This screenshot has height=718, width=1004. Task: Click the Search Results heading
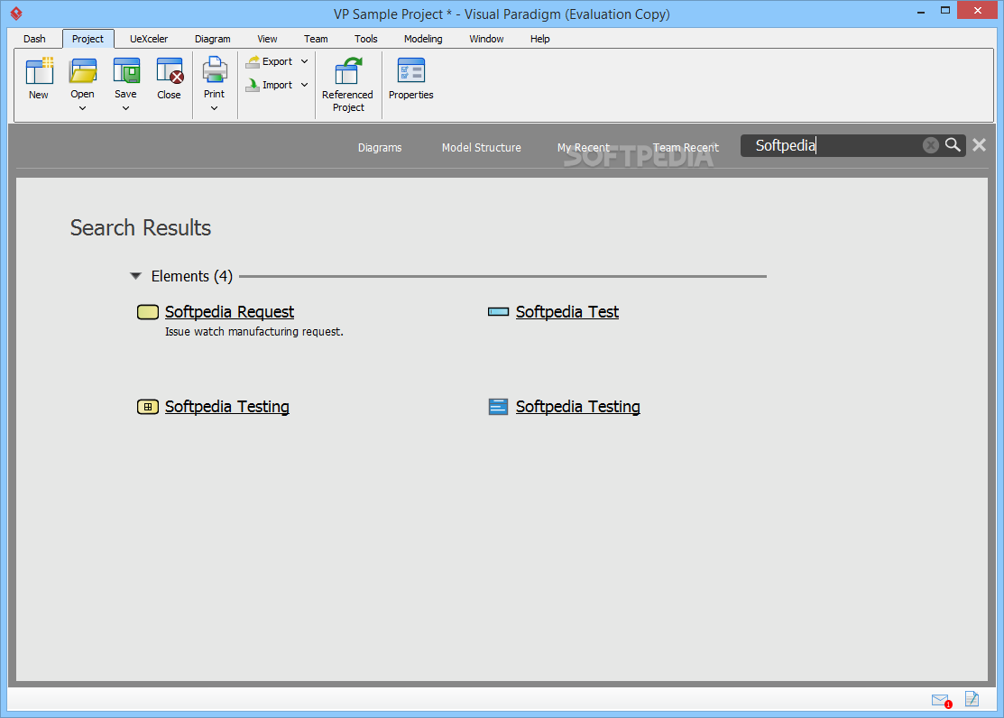(141, 228)
